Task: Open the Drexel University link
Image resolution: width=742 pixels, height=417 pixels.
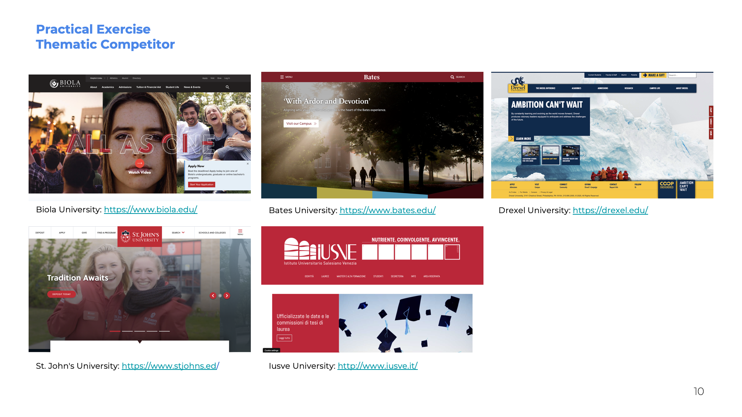Action: 610,210
